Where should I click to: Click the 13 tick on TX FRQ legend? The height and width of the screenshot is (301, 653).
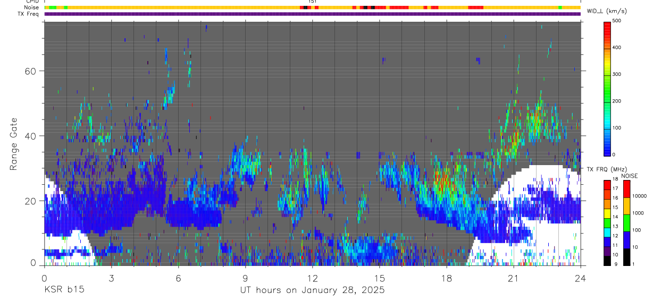tap(616, 226)
